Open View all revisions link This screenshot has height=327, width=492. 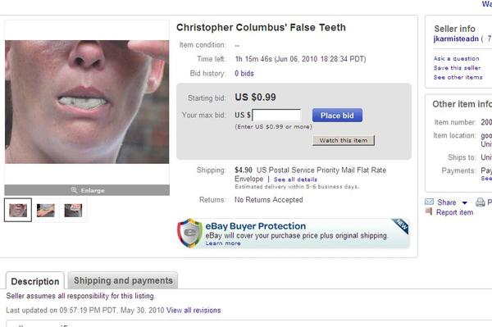coord(194,311)
